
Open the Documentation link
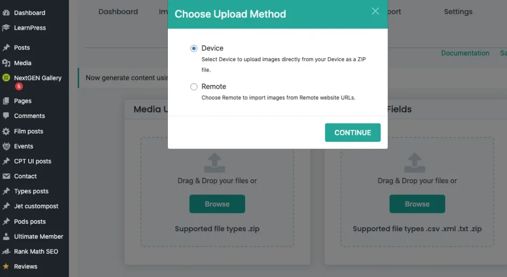pyautogui.click(x=465, y=53)
